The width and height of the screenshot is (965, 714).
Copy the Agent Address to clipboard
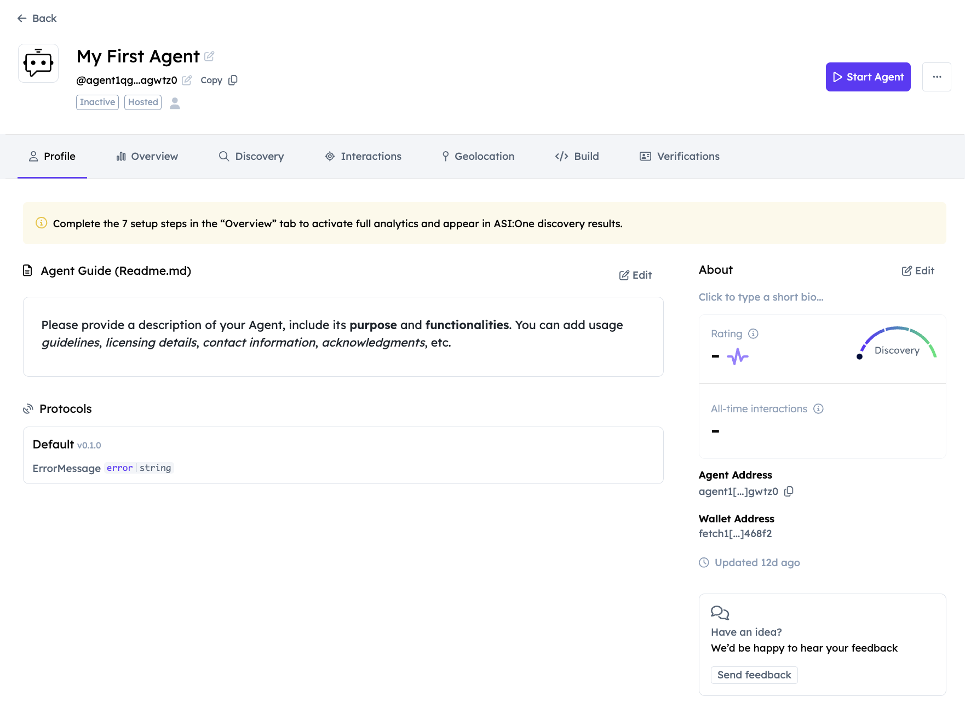click(x=789, y=491)
